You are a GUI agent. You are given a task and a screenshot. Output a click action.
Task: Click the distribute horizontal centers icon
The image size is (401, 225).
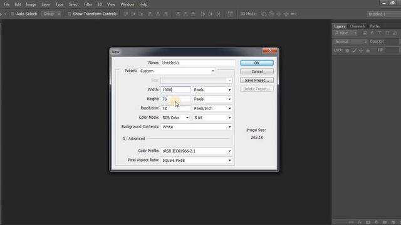pos(211,14)
